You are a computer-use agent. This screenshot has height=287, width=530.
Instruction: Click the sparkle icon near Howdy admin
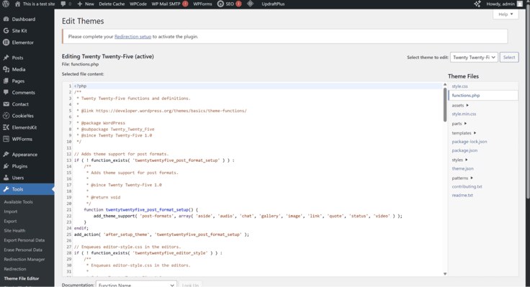coord(477,4)
